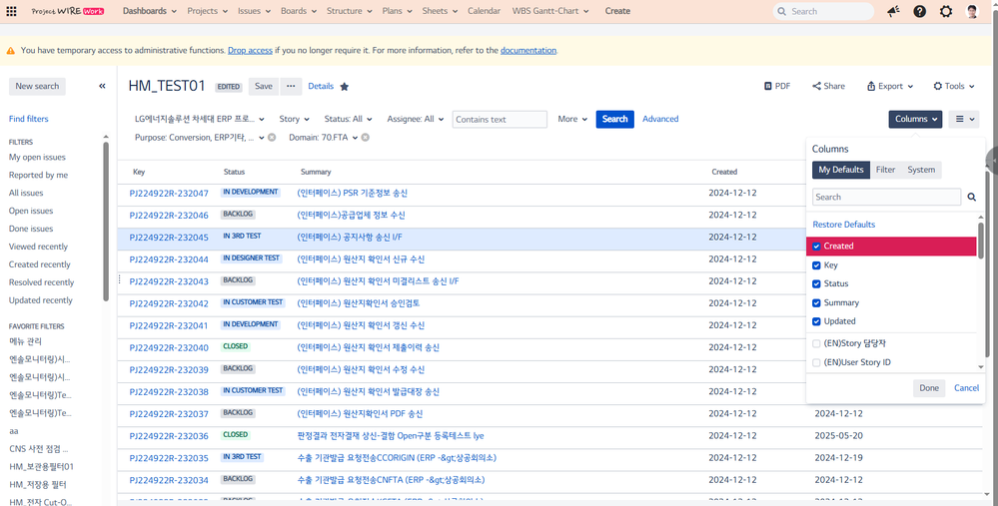Open the Assignee: All filter dropdown
Image resolution: width=998 pixels, height=506 pixels.
point(415,119)
